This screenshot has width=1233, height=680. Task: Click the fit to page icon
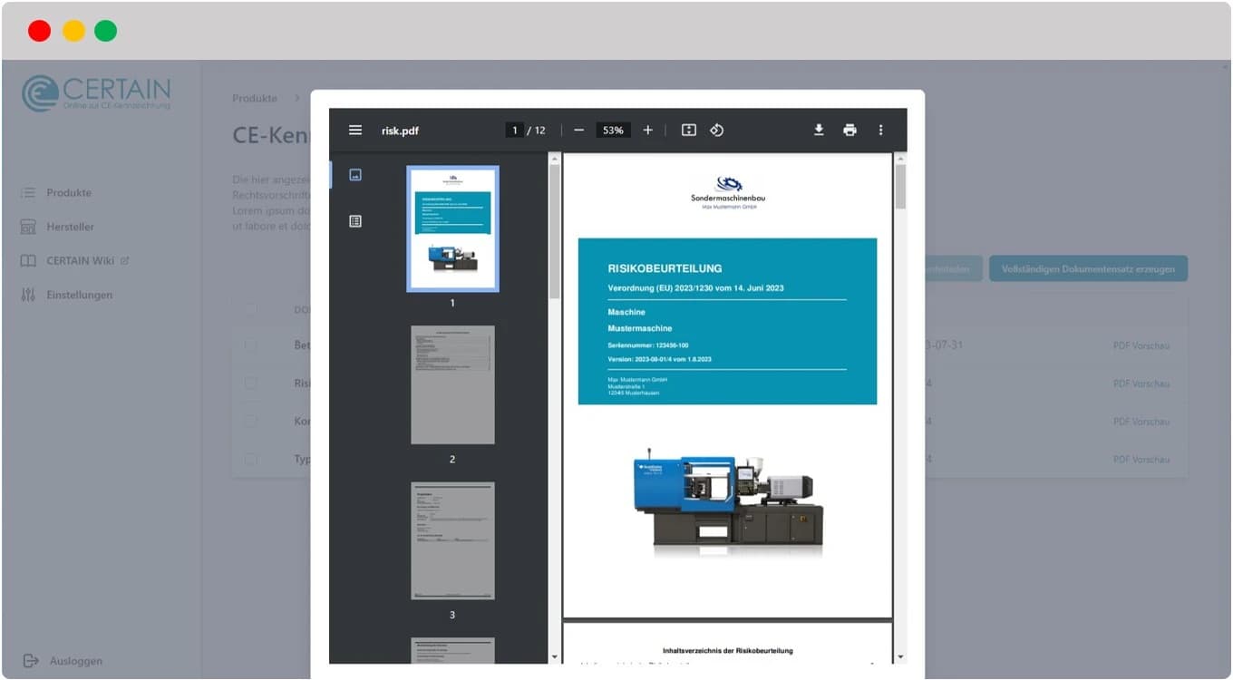tap(688, 131)
